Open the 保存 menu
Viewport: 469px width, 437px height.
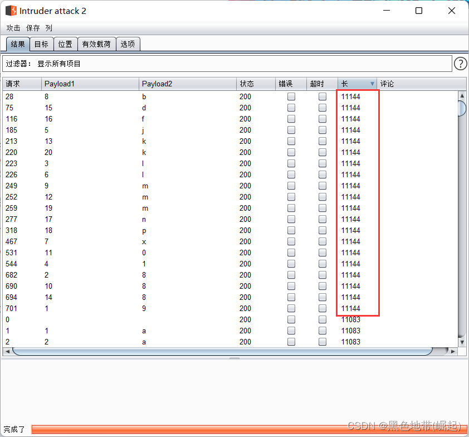click(x=33, y=28)
